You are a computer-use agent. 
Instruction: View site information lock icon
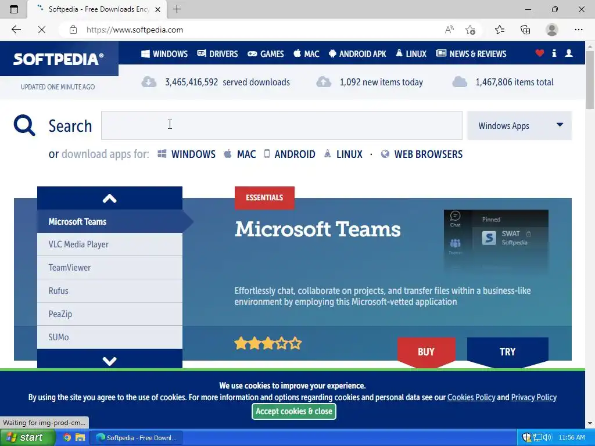pos(73,30)
